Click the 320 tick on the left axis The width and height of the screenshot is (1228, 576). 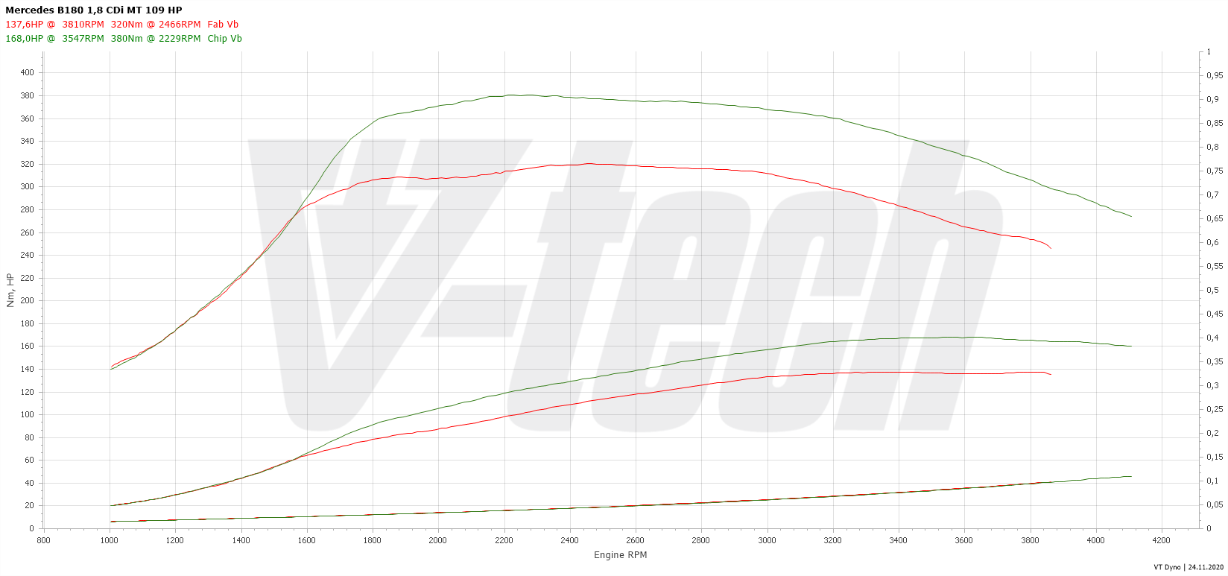[x=27, y=164]
